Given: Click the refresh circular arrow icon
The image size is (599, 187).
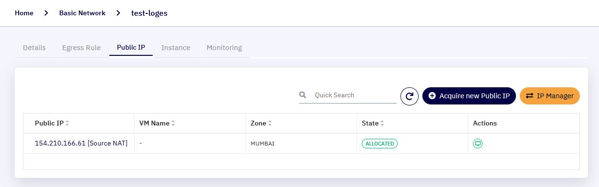Looking at the screenshot, I should pos(409,96).
